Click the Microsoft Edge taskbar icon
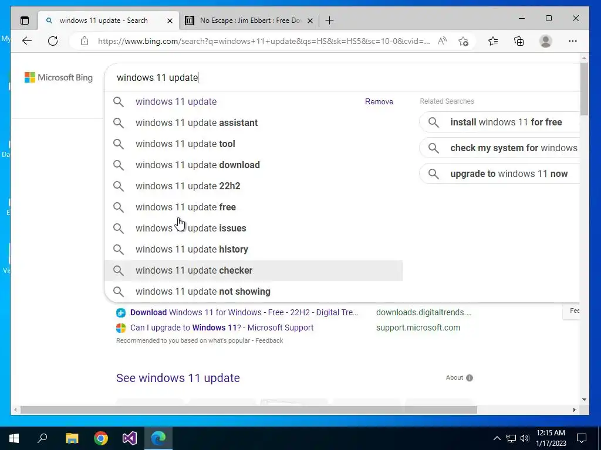Screen dimensions: 601x450 click(158, 438)
